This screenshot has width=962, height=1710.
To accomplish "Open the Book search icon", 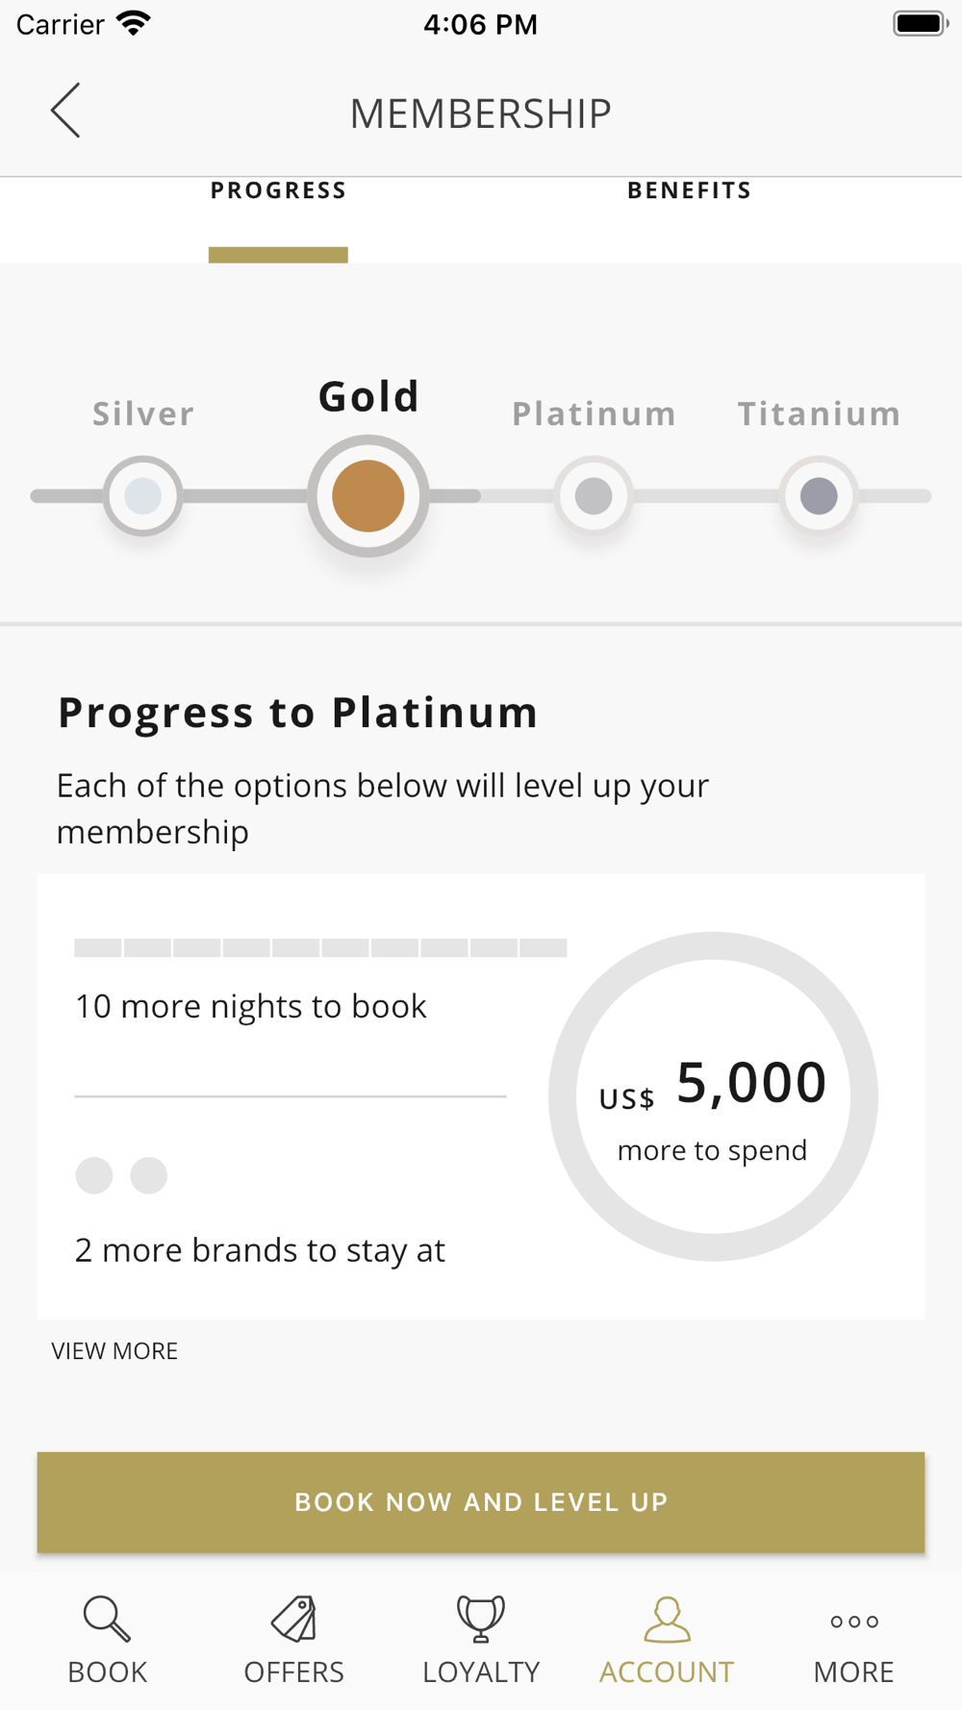I will point(106,1619).
